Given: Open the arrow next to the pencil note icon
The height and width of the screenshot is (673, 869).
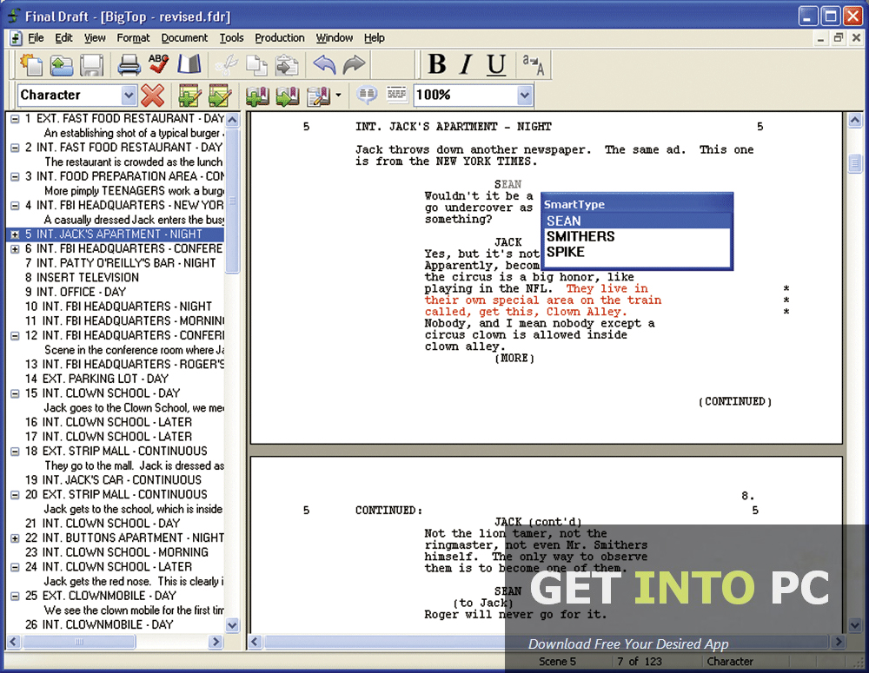Looking at the screenshot, I should pos(338,96).
